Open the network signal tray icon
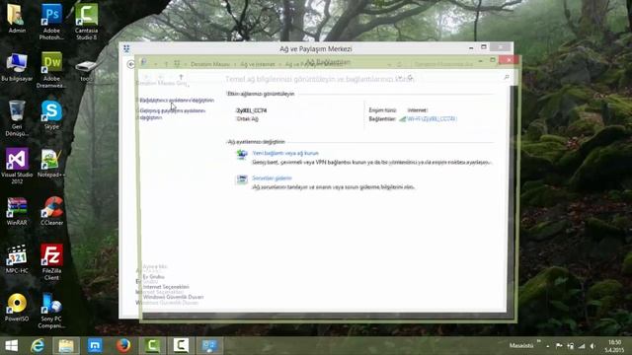The height and width of the screenshot is (355, 632). (582, 346)
